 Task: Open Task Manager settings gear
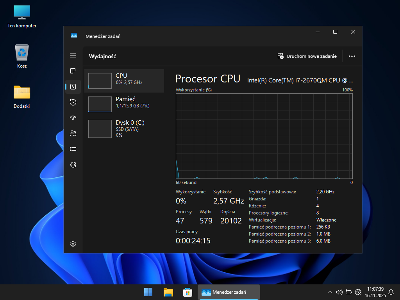pyautogui.click(x=73, y=244)
